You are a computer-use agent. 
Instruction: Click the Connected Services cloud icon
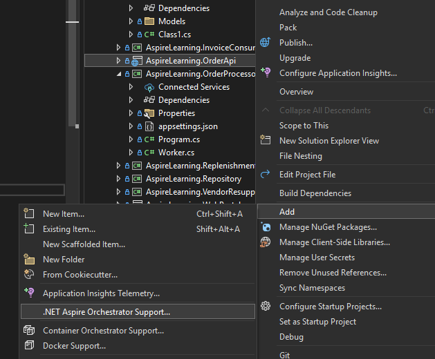[x=149, y=88]
